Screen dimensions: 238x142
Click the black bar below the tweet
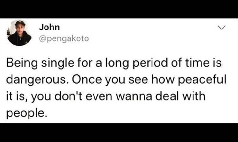click(x=119, y=133)
